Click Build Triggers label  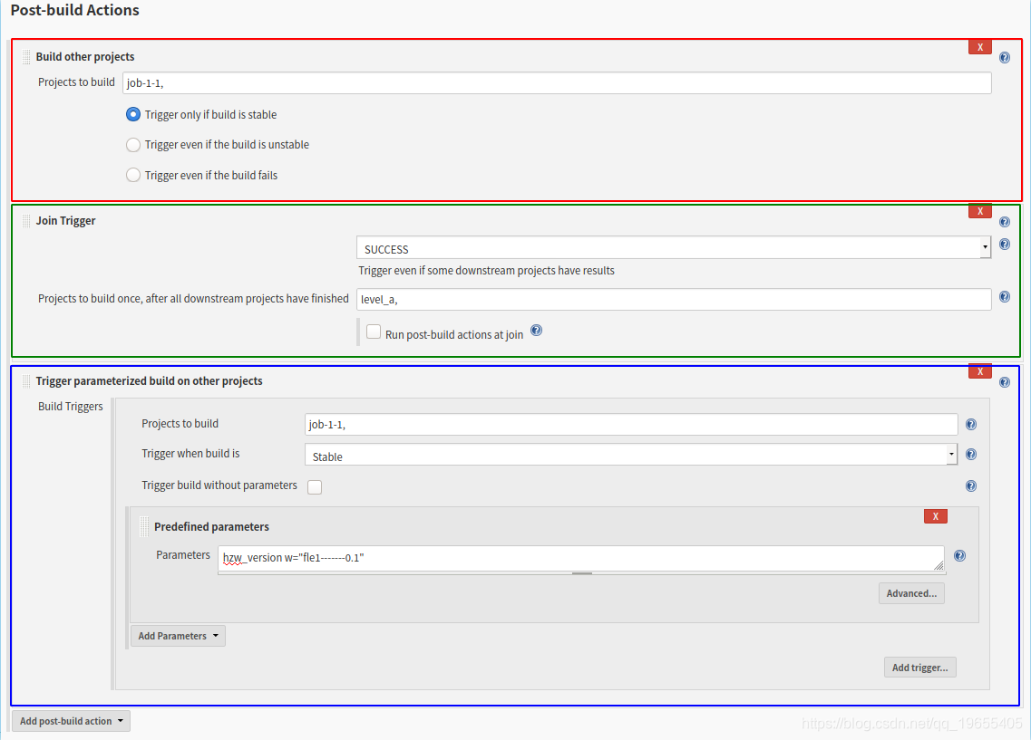[71, 407]
